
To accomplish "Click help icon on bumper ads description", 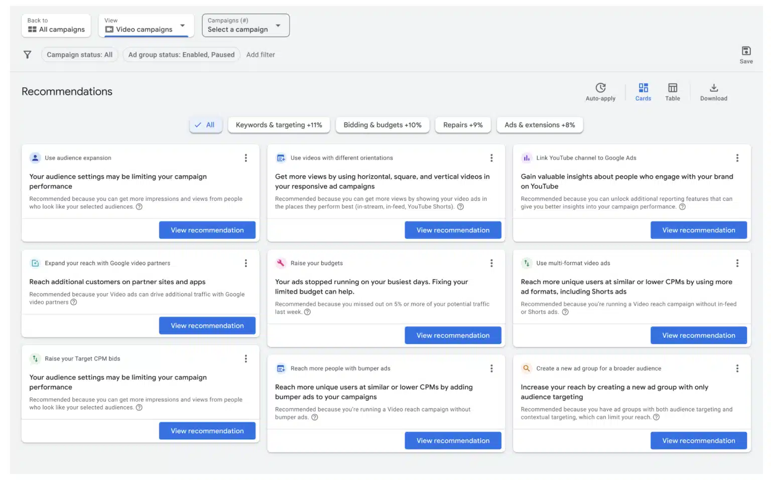I will pos(315,417).
